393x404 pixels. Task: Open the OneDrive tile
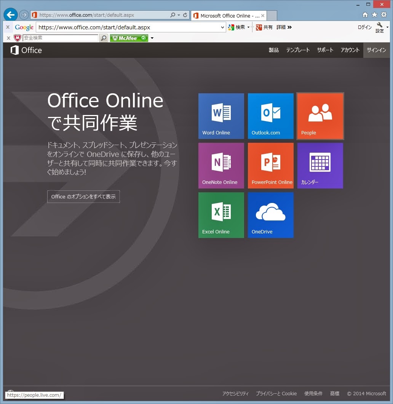pos(271,215)
